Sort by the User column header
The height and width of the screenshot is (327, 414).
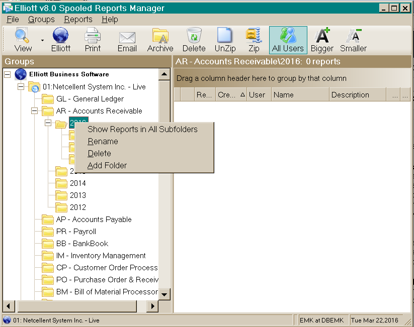(x=259, y=94)
